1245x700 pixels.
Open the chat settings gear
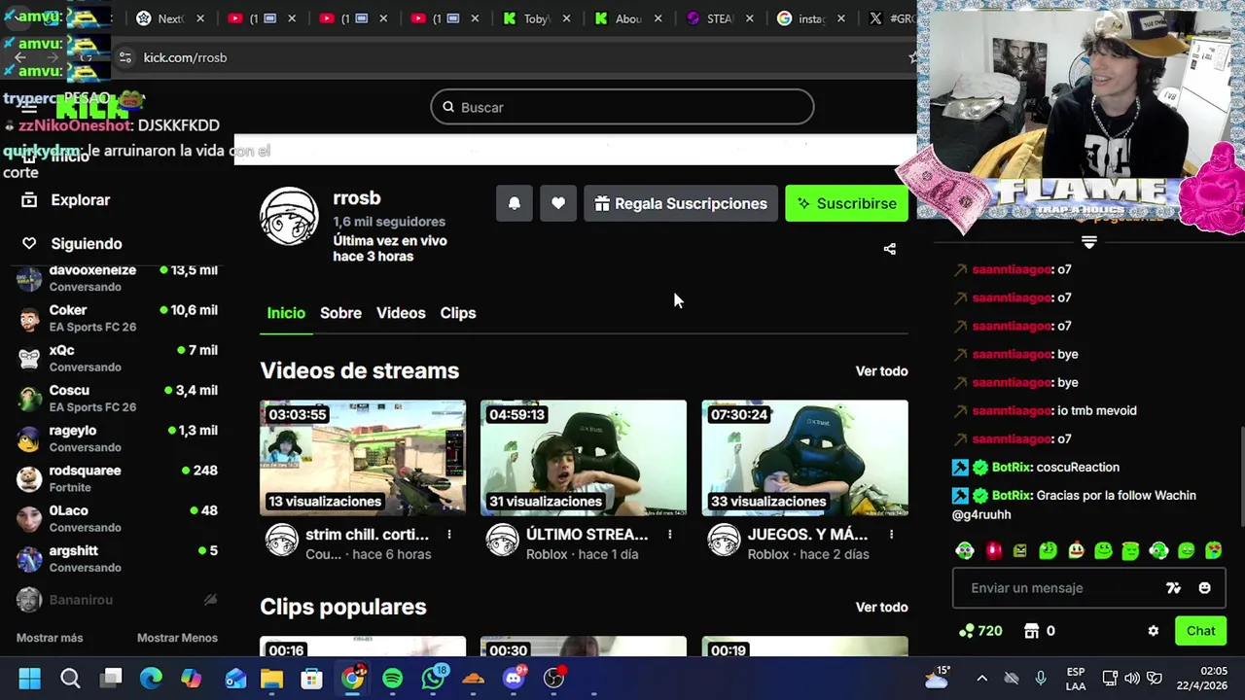1154,631
